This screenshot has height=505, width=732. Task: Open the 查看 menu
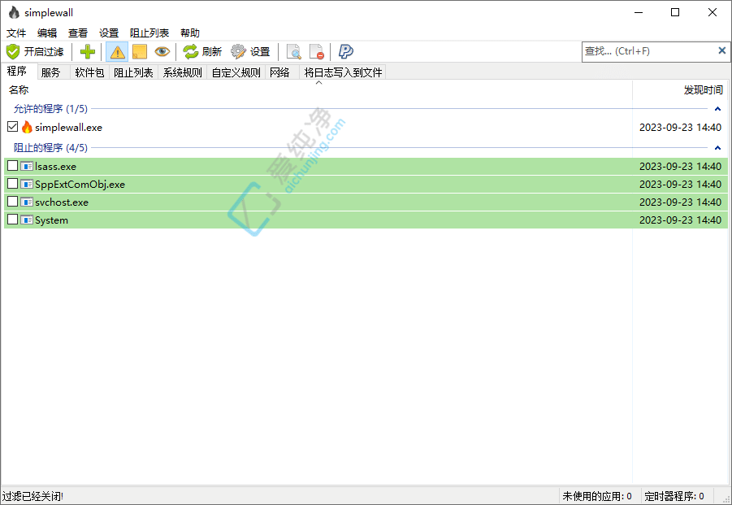pos(78,33)
